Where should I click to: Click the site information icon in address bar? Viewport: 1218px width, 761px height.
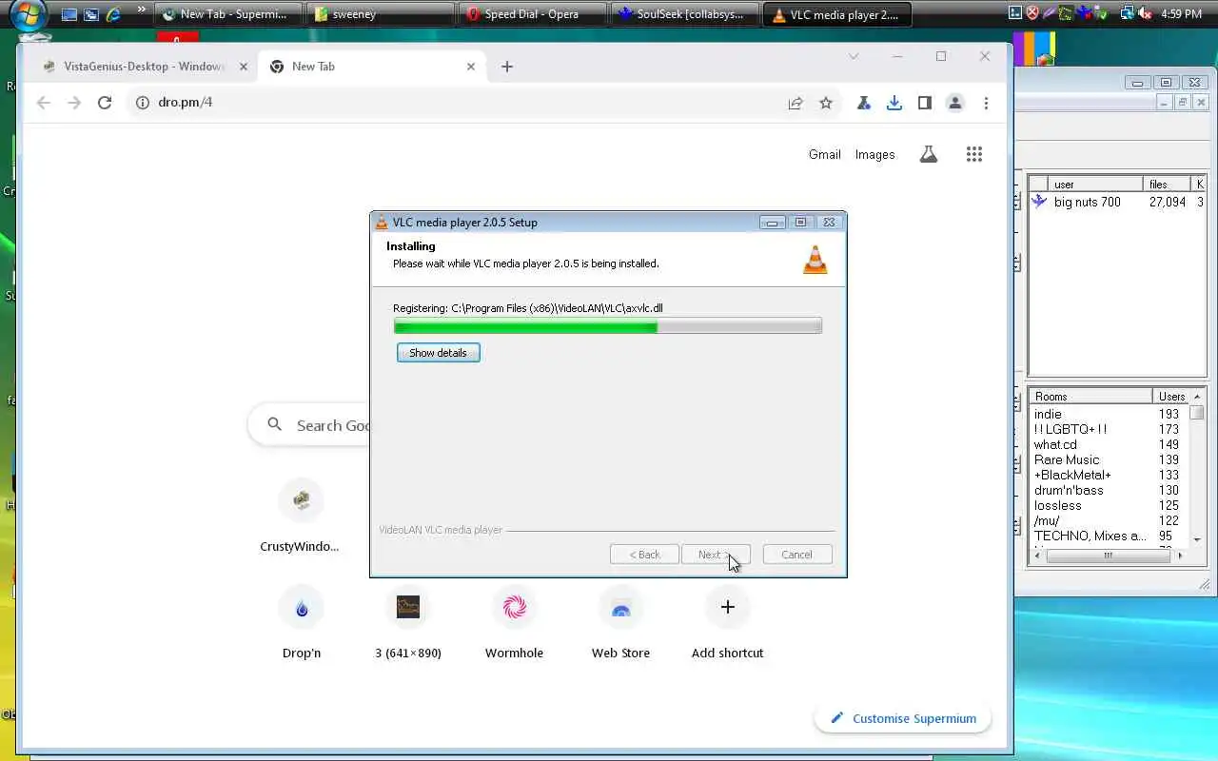[x=143, y=103]
